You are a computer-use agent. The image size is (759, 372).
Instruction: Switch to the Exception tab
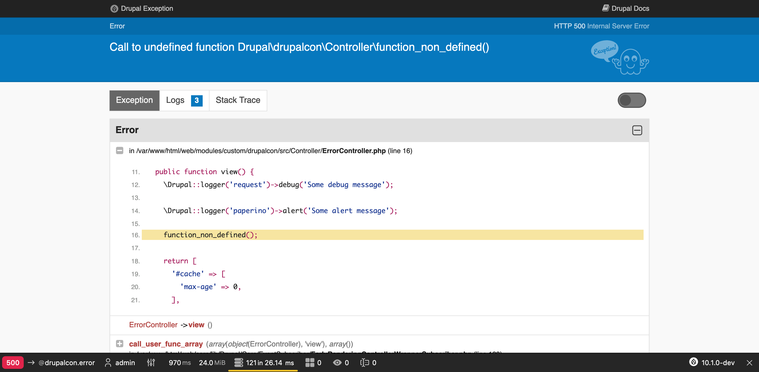click(134, 100)
